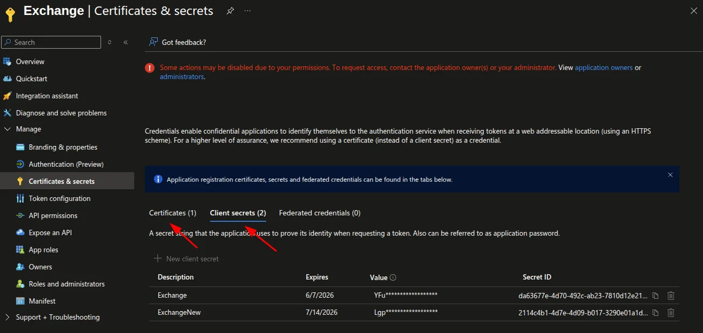Open Manifest in the sidebar
The width and height of the screenshot is (703, 333).
42,301
